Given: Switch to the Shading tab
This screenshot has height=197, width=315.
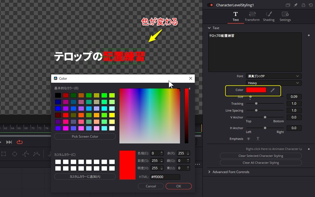Looking at the screenshot, I should [269, 16].
